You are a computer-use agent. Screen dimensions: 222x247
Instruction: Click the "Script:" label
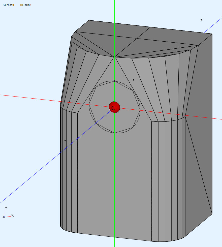[x=9, y=5]
